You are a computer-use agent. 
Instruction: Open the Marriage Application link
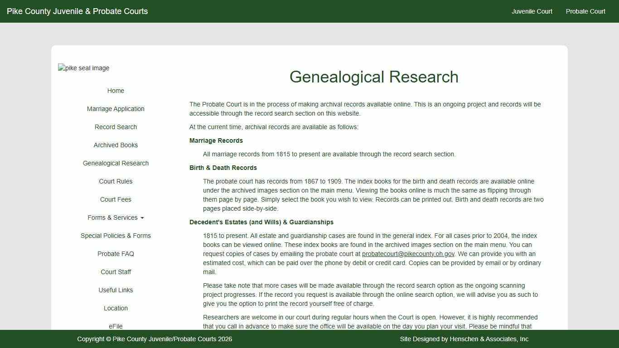click(x=116, y=109)
